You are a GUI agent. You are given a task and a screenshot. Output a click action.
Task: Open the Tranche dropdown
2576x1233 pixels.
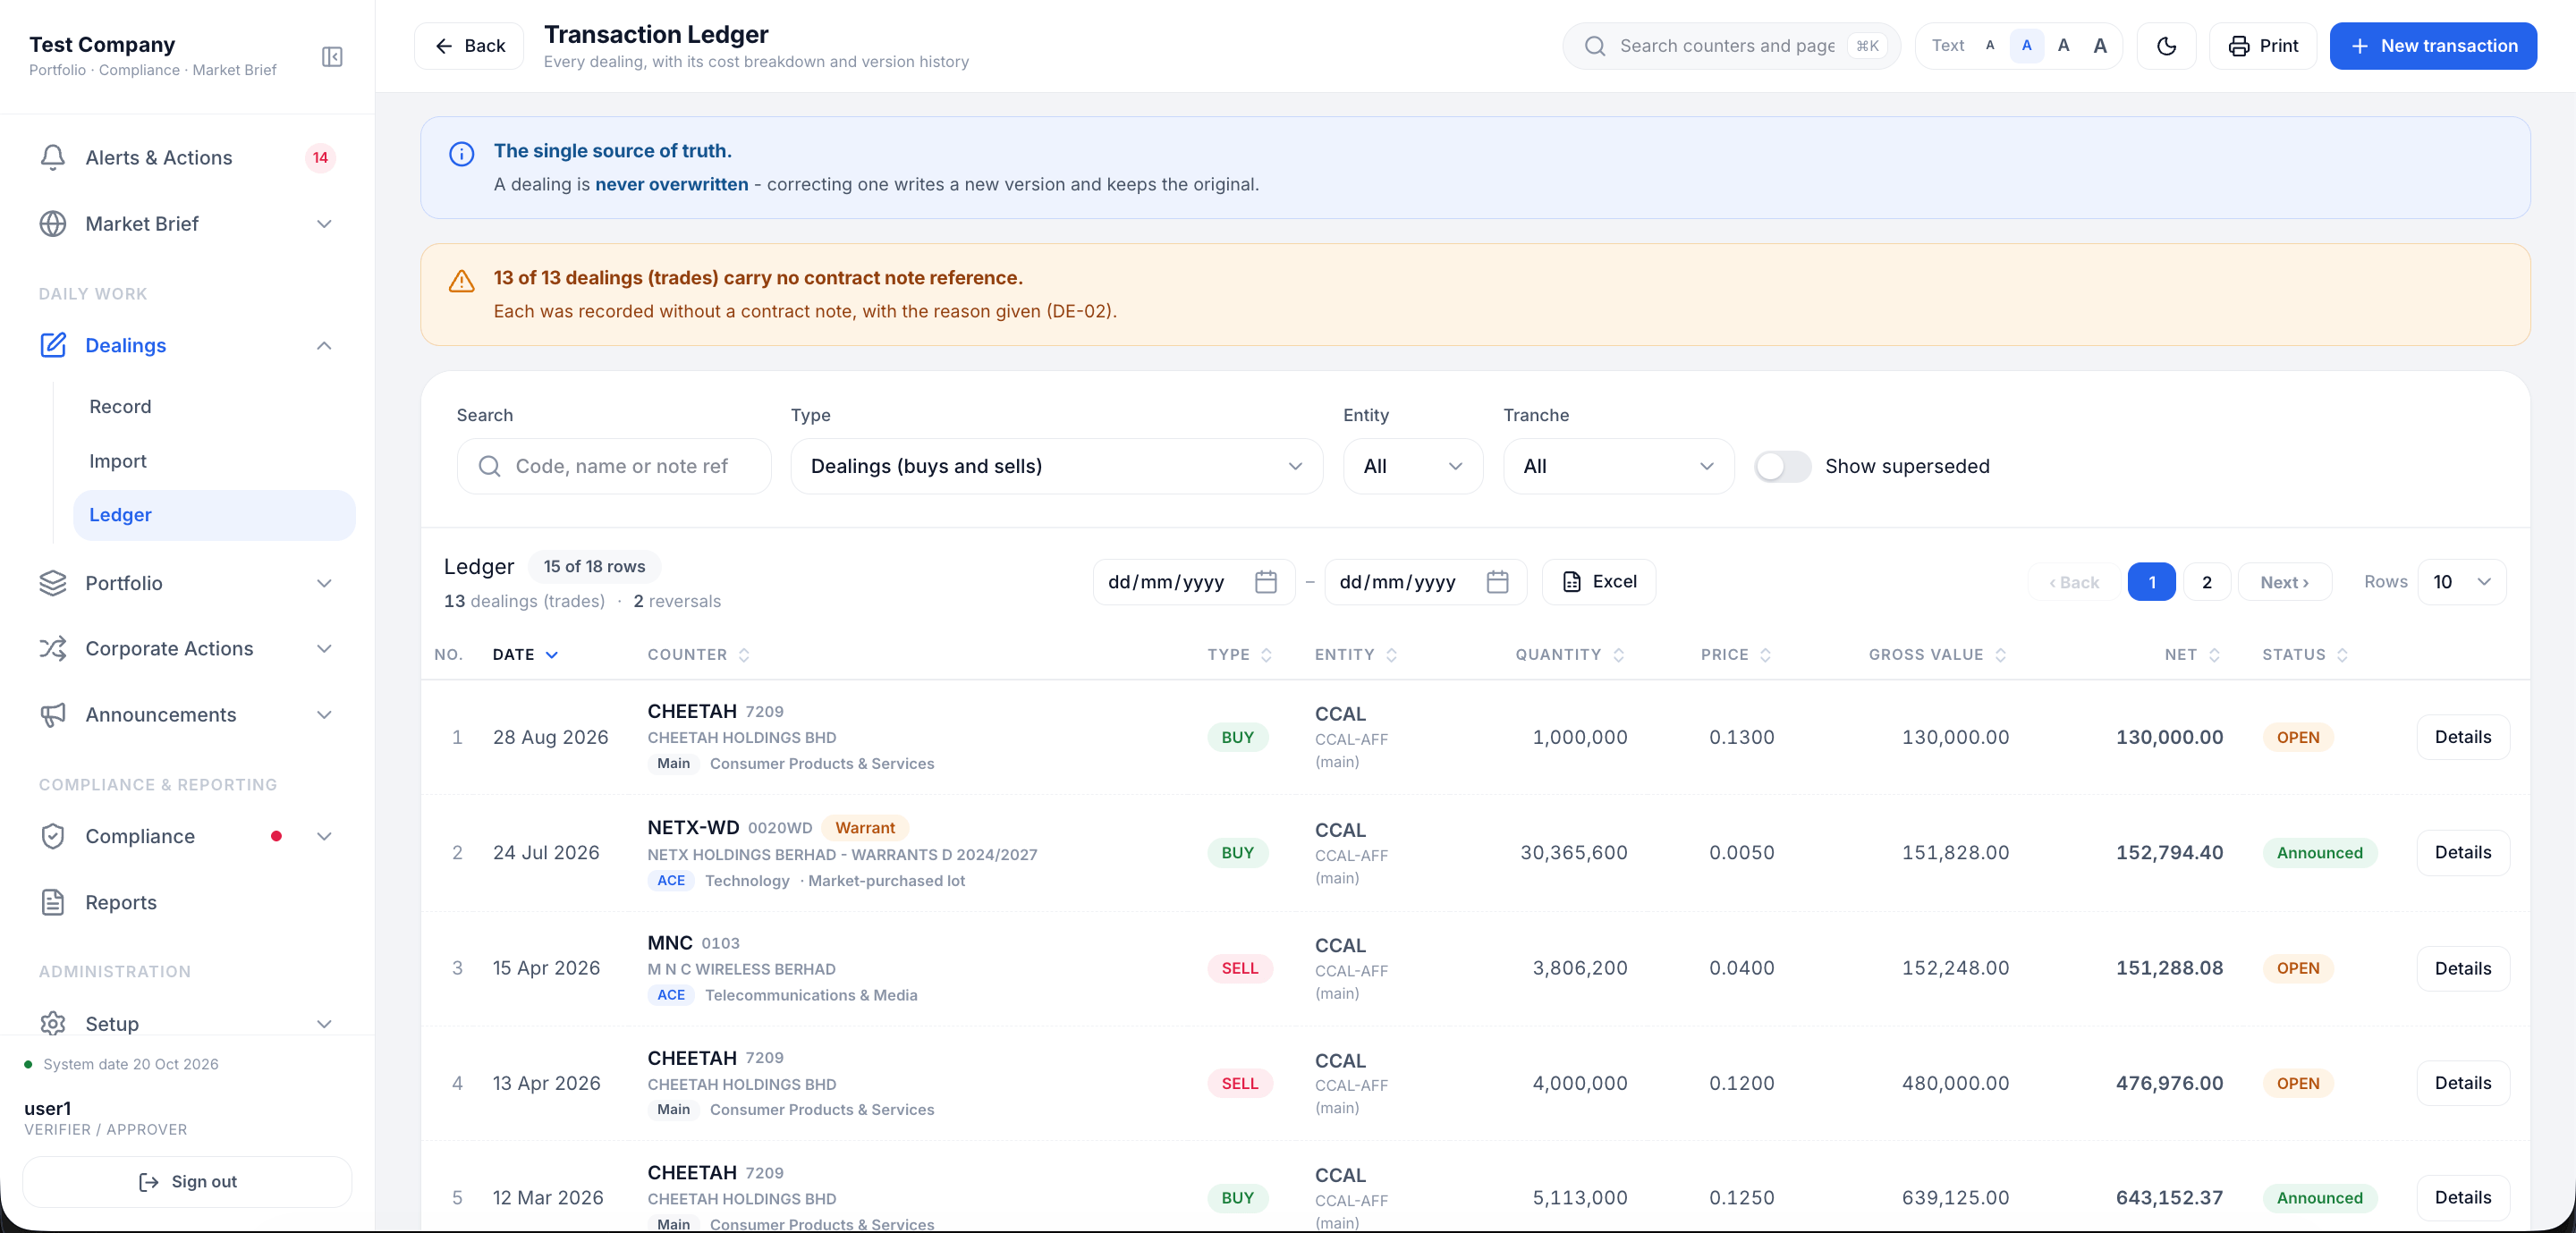pyautogui.click(x=1618, y=466)
